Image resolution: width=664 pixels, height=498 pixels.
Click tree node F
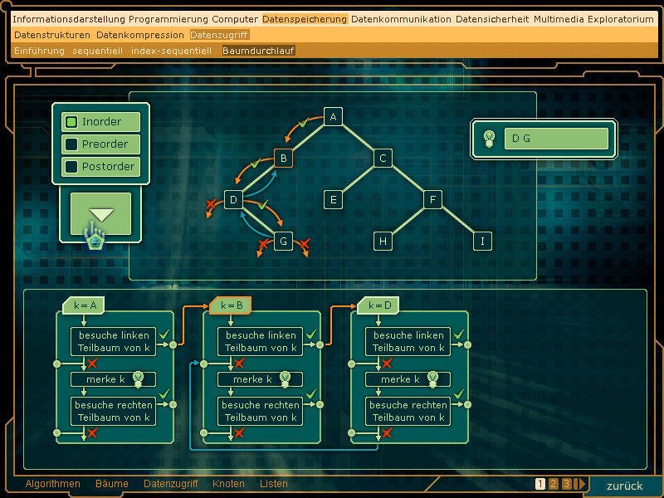(432, 200)
